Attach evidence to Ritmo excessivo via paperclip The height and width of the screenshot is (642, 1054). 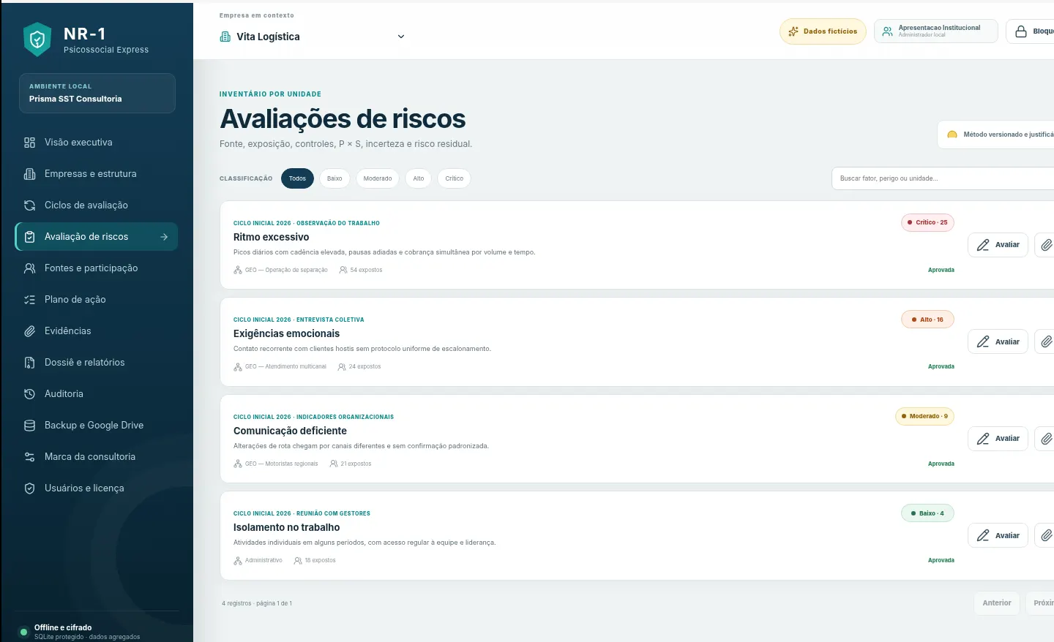pyautogui.click(x=1047, y=245)
